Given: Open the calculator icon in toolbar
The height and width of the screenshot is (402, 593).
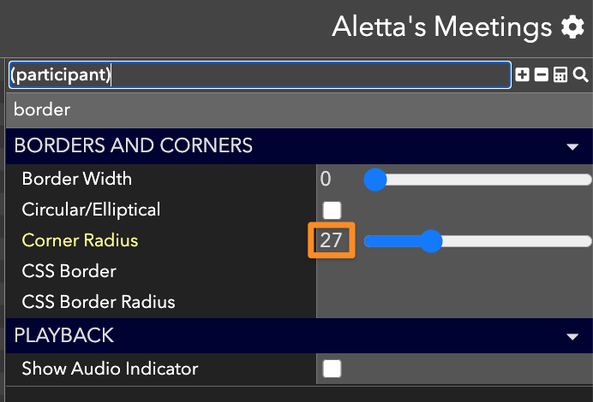Looking at the screenshot, I should click(x=560, y=74).
